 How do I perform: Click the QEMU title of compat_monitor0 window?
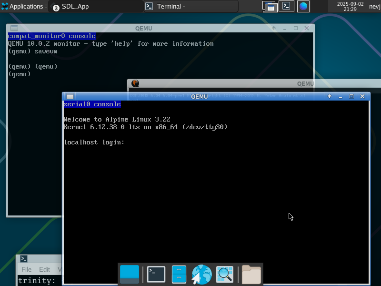tap(144, 29)
